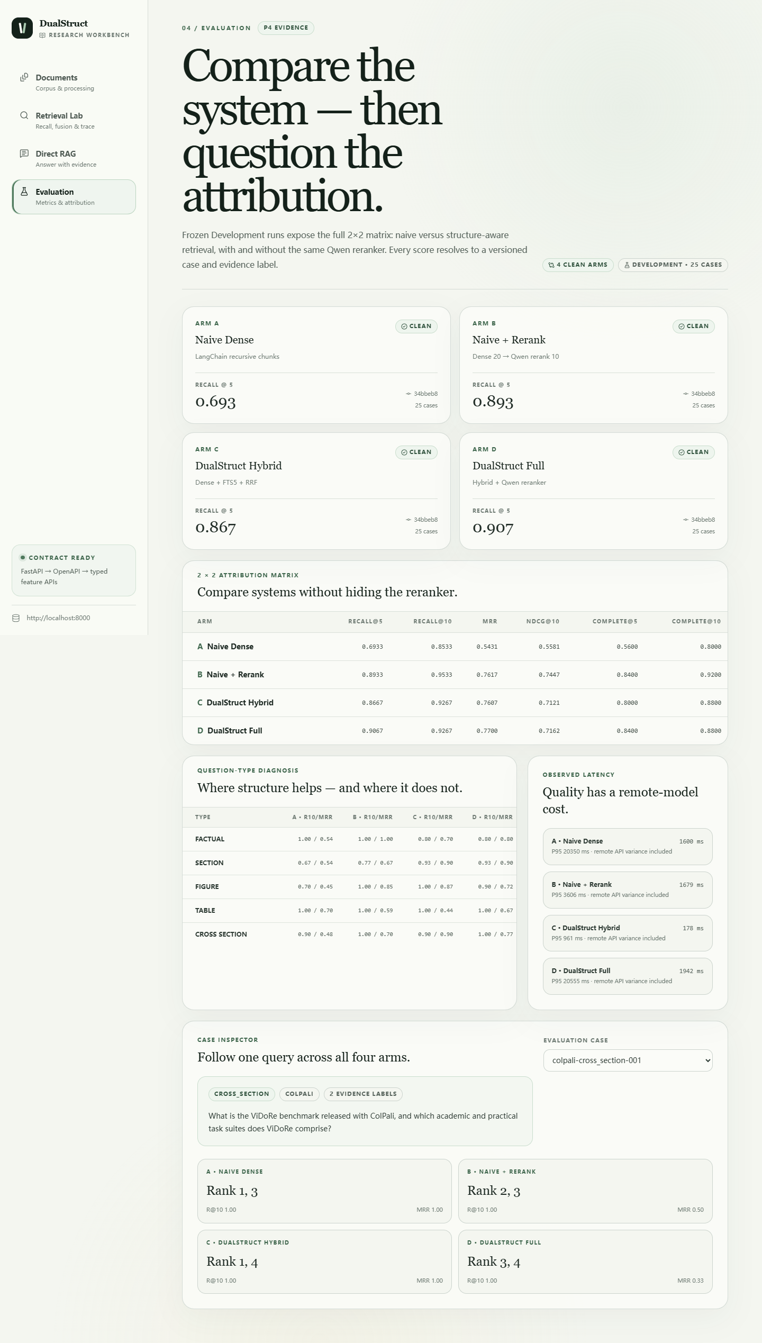762x1343 pixels.
Task: Click the flask icon in Development badge
Action: (x=627, y=265)
